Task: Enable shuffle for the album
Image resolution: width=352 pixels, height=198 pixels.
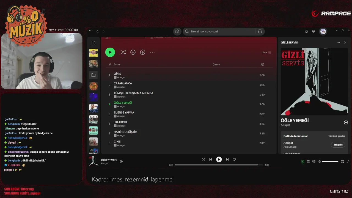Action: (x=123, y=52)
